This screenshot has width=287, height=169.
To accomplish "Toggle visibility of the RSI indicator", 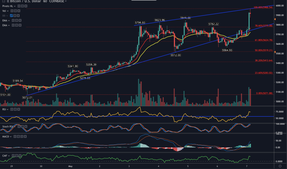I will pos(12,109).
